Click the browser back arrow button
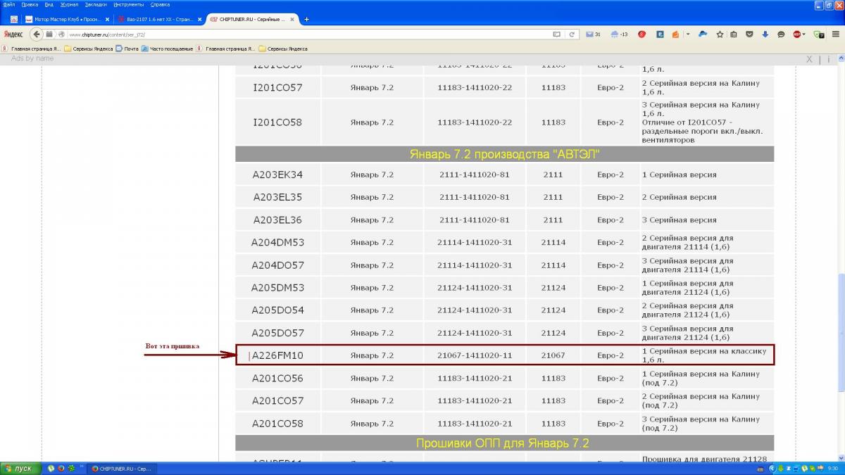The image size is (845, 475). [36, 34]
